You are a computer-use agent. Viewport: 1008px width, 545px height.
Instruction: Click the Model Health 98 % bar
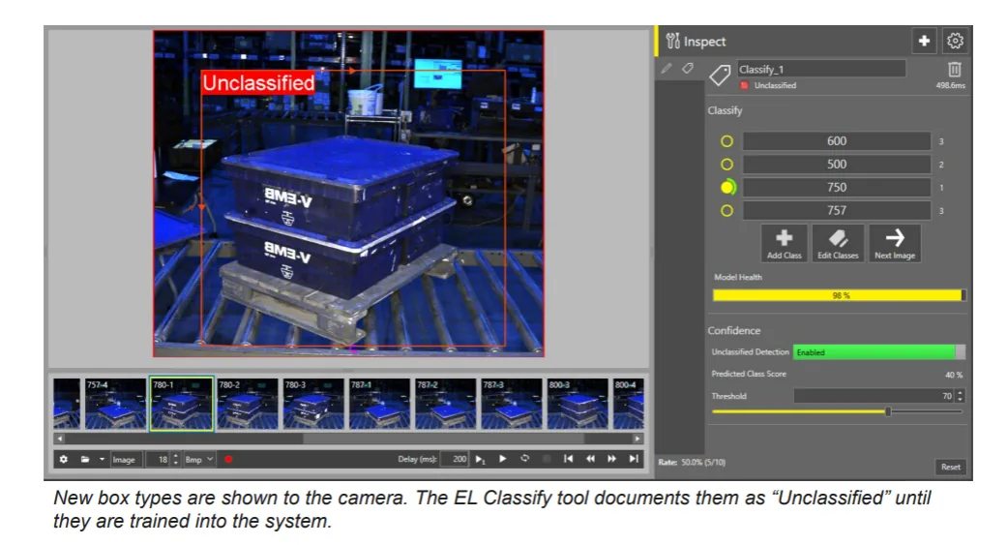(839, 295)
